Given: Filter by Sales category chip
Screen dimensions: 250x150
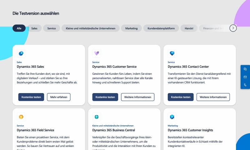Looking at the screenshot, I should (34, 28).
